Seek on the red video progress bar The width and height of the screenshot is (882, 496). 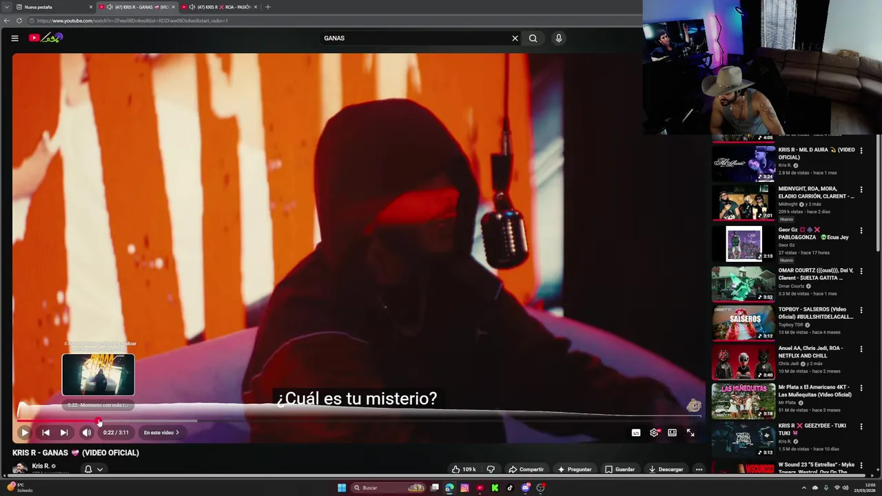[358, 420]
